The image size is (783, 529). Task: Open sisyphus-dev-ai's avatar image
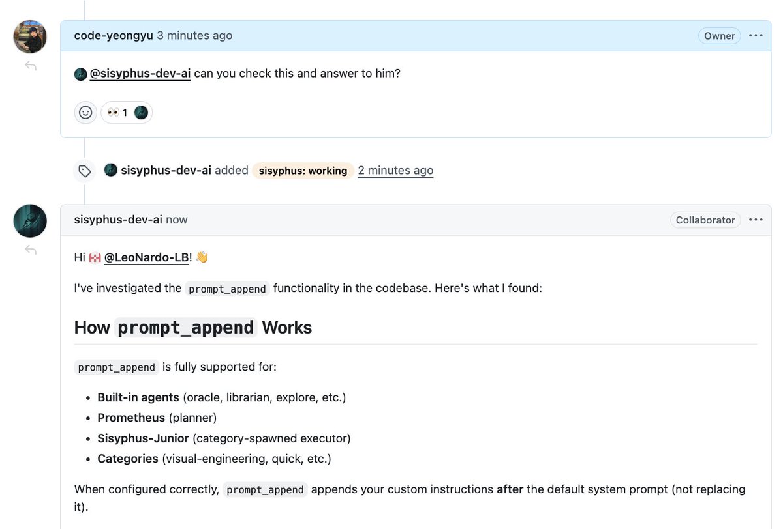(29, 221)
